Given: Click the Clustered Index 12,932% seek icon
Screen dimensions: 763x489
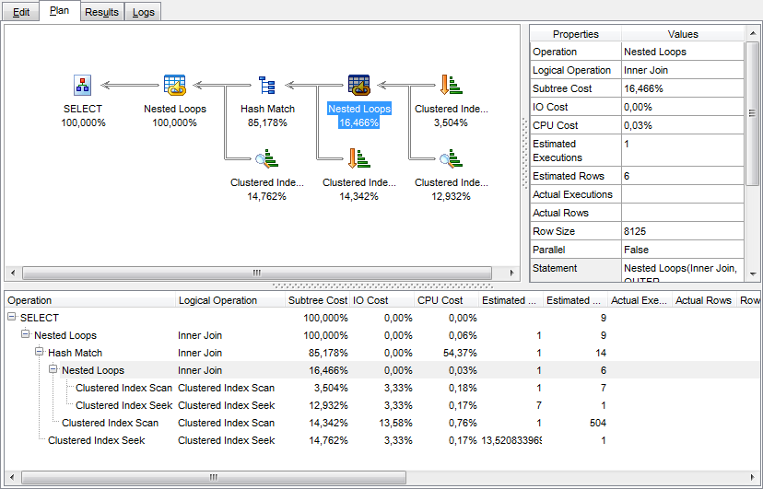Looking at the screenshot, I should 451,159.
